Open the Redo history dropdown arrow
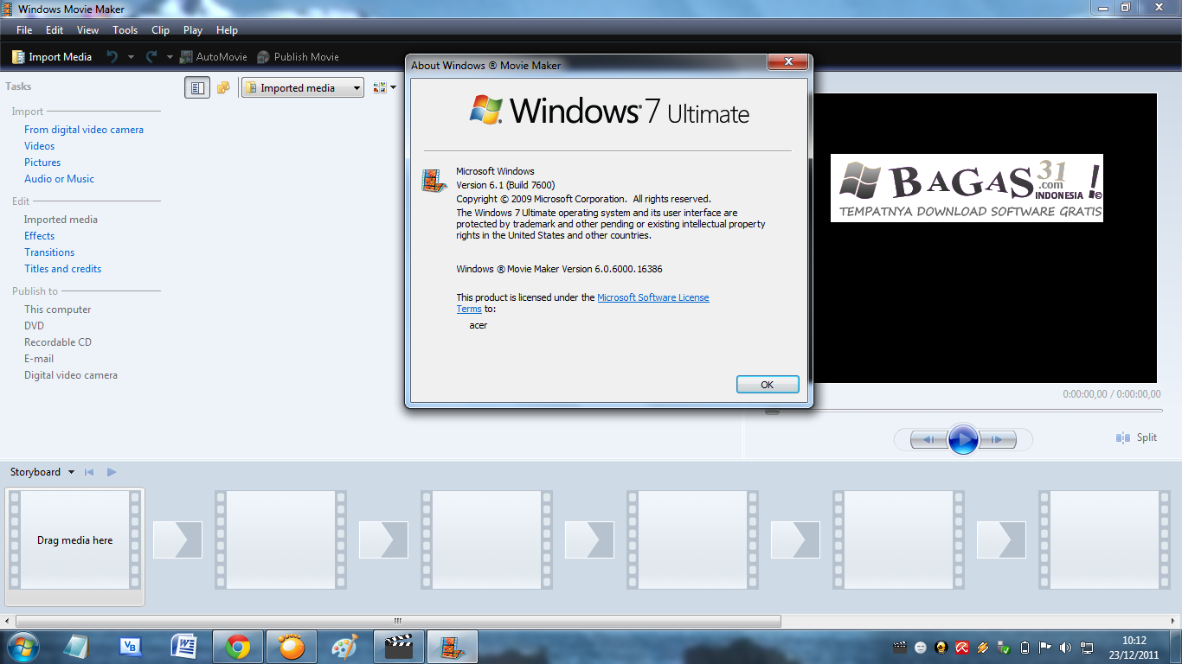This screenshot has height=664, width=1182. tap(170, 57)
